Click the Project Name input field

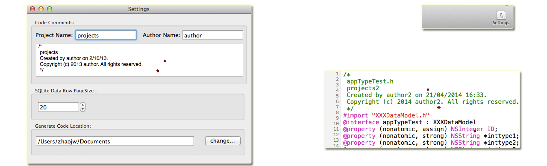[x=106, y=35]
